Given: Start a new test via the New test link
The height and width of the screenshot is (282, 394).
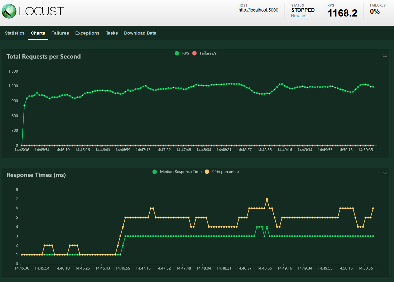Looking at the screenshot, I should point(299,16).
